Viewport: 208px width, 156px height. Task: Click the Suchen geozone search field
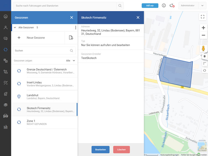(x=41, y=51)
